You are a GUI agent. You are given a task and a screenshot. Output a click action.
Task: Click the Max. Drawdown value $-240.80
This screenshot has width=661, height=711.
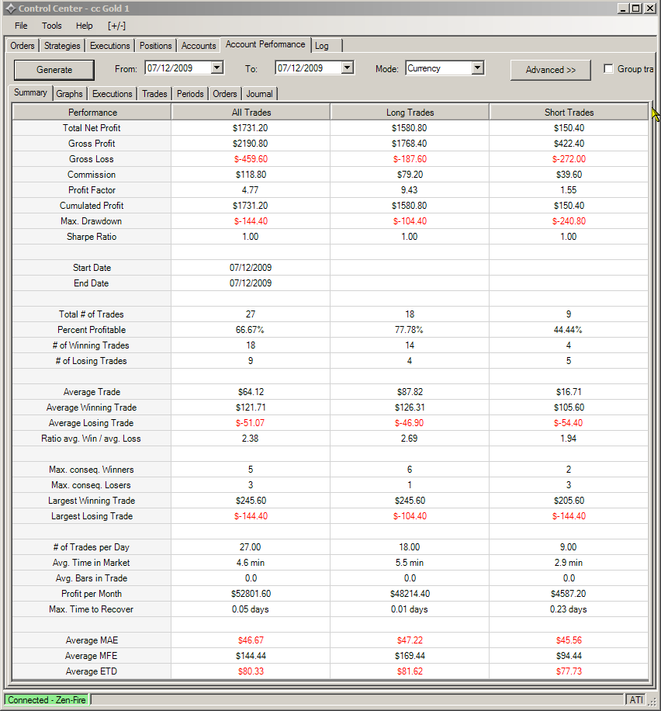(569, 220)
